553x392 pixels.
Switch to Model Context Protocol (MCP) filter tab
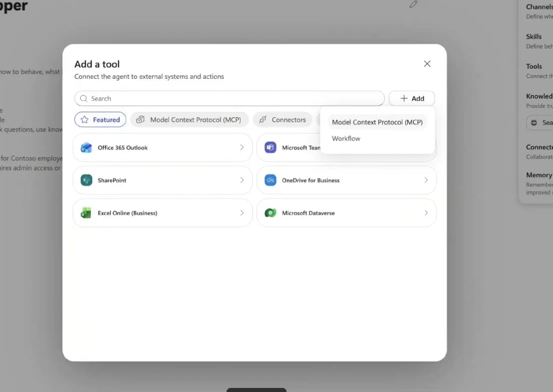pos(189,120)
